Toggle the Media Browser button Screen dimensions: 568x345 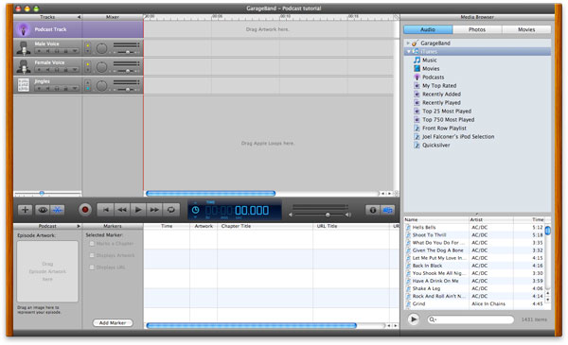[x=387, y=210]
